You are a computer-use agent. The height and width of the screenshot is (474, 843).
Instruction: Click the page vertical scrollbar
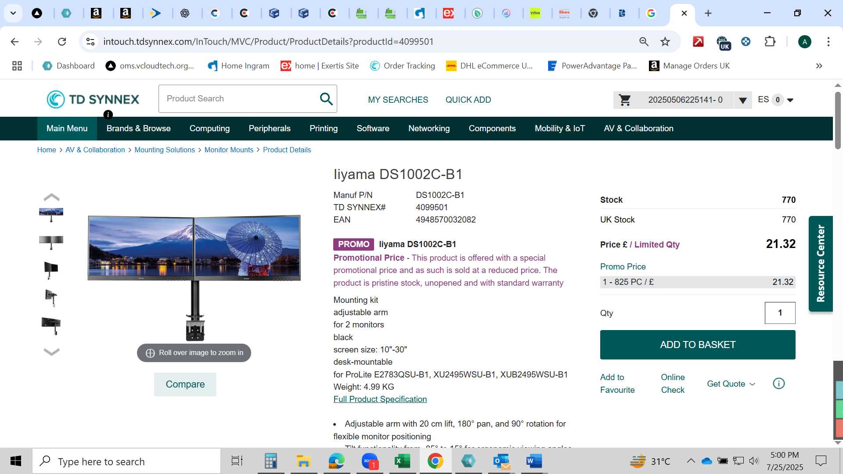click(838, 121)
